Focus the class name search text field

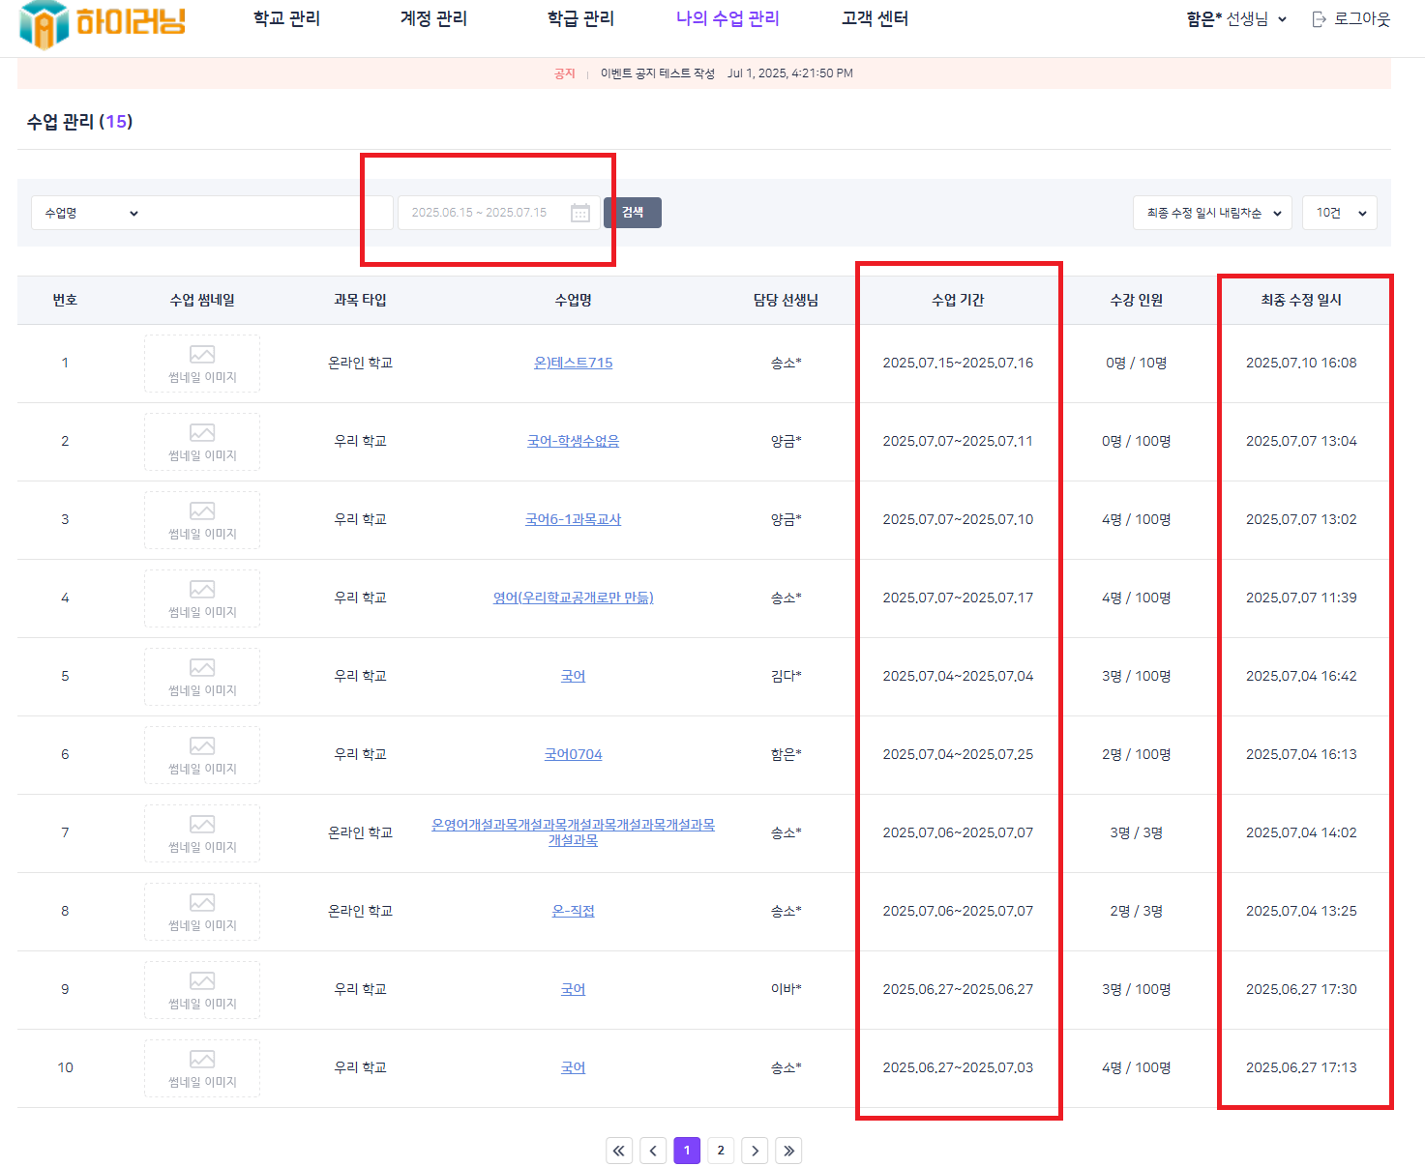click(271, 213)
